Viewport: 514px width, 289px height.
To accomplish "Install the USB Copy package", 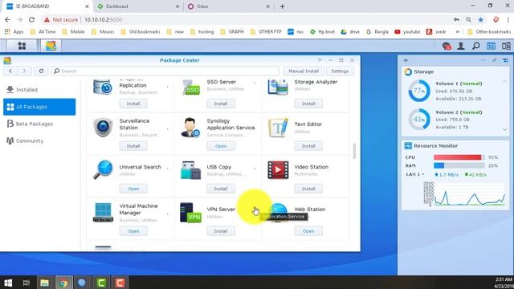I will point(221,189).
